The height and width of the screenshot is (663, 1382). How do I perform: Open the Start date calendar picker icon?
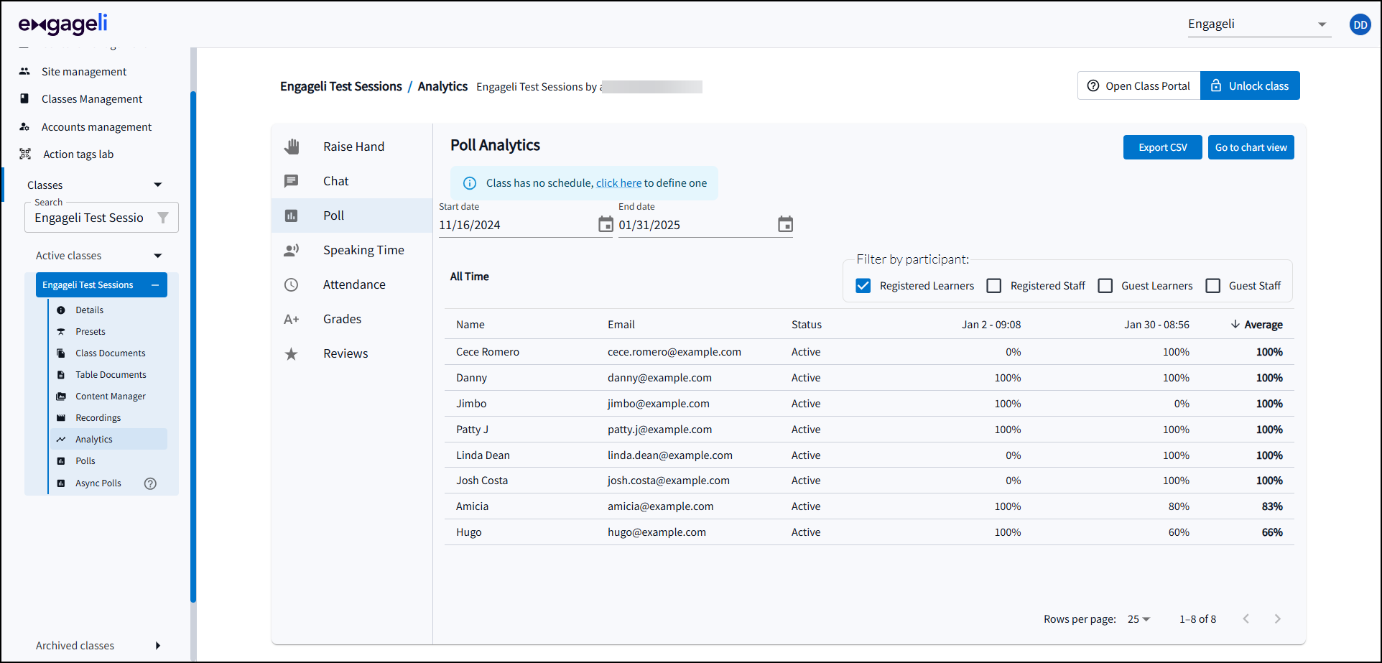(606, 224)
